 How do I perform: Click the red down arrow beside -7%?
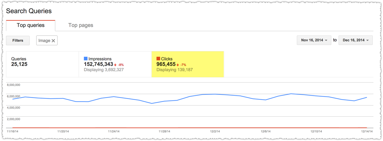click(x=177, y=65)
